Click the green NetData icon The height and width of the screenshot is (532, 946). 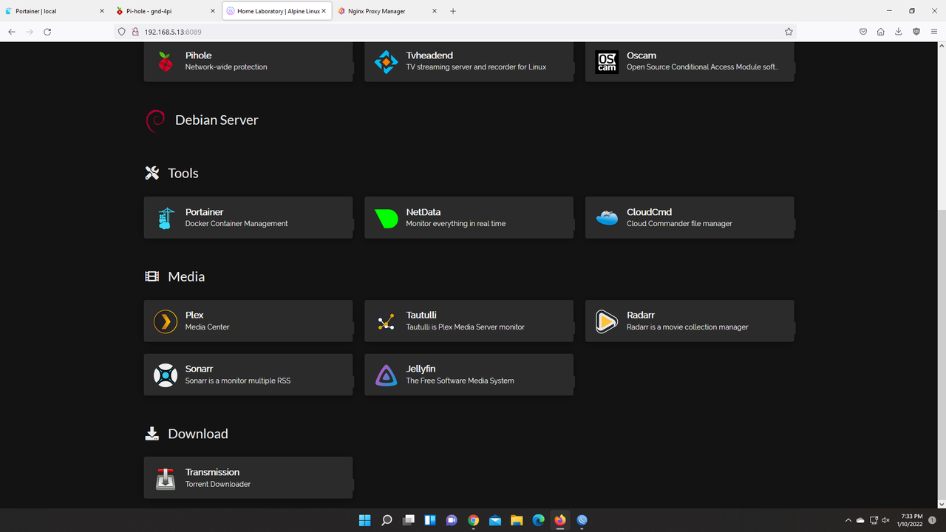click(386, 218)
